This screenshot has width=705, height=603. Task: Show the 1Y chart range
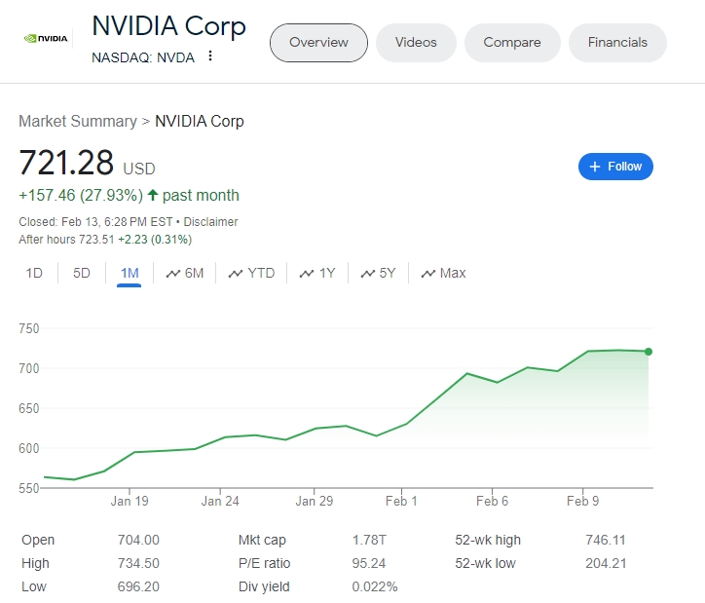click(x=317, y=273)
